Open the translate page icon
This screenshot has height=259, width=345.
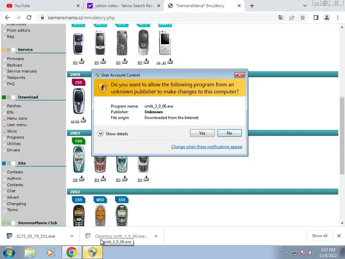(281, 18)
